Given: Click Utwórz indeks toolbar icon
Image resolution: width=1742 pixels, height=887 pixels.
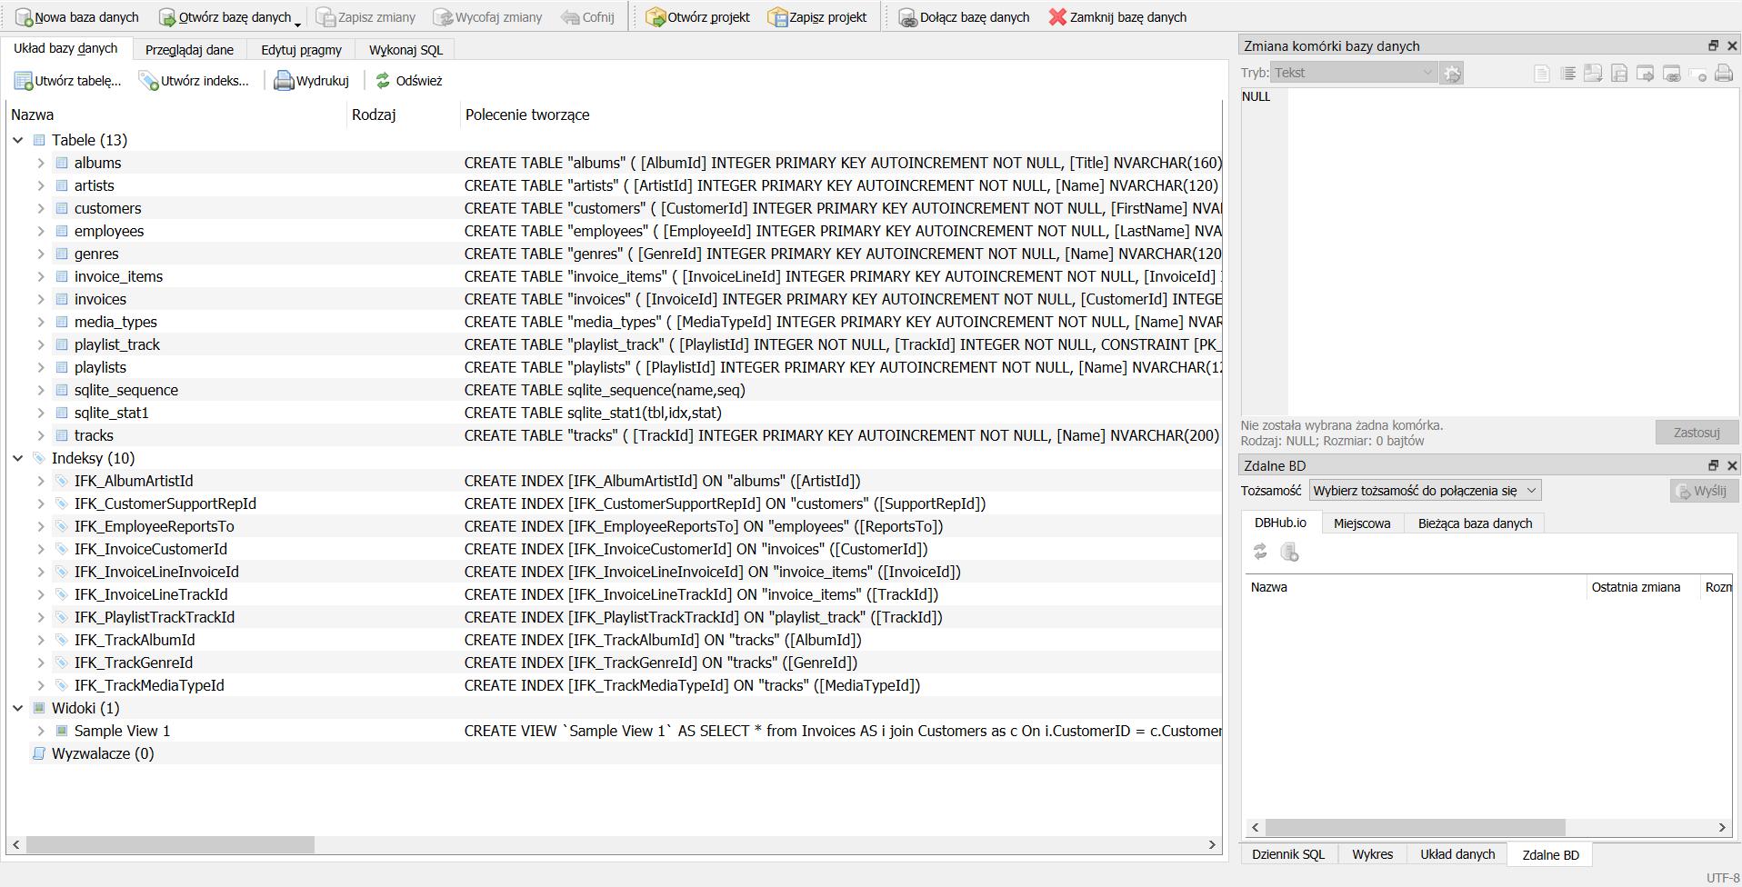Looking at the screenshot, I should pyautogui.click(x=148, y=81).
